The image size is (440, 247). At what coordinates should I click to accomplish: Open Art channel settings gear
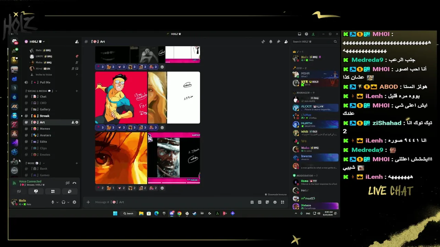(x=77, y=122)
